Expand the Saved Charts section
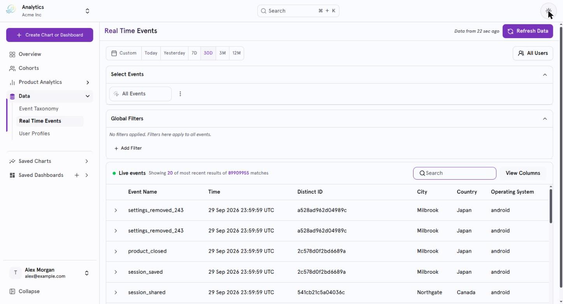This screenshot has width=563, height=304. click(x=86, y=161)
